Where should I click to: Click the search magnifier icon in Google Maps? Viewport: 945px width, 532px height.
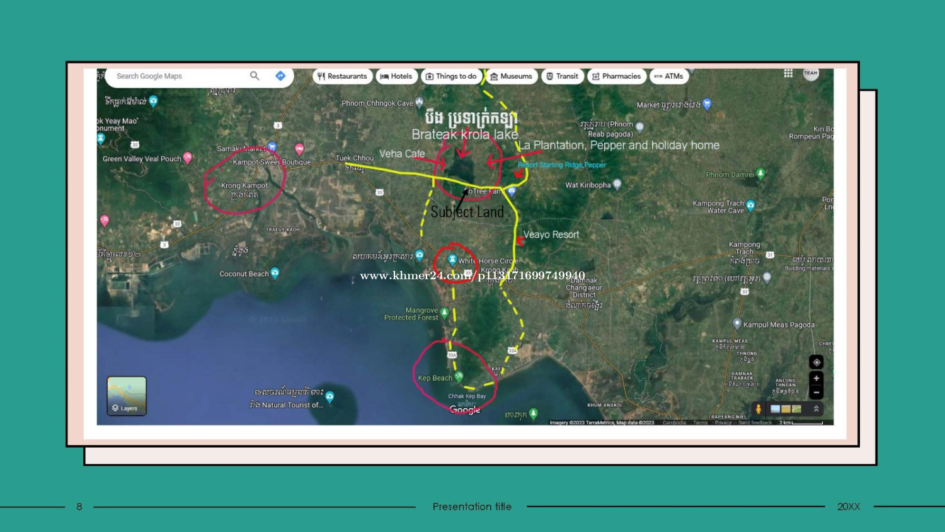[255, 76]
